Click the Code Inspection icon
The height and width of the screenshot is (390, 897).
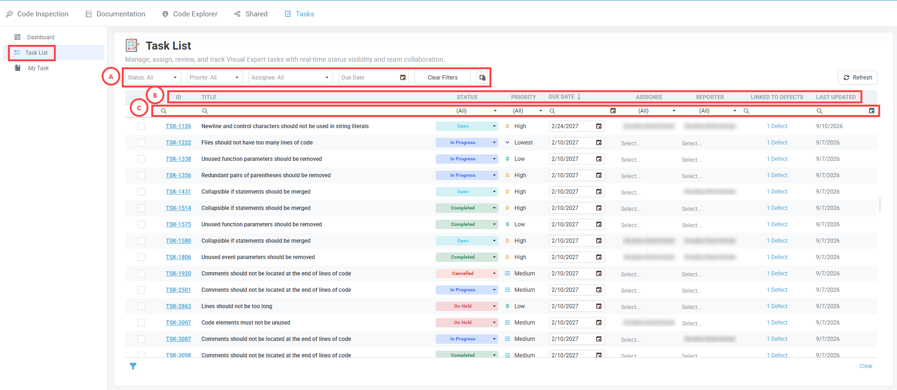point(9,14)
